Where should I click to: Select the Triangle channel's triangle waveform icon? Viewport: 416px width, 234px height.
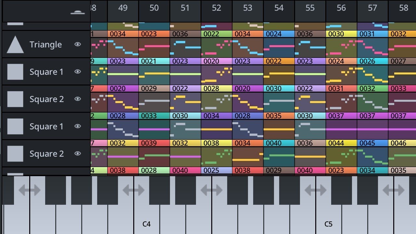click(15, 45)
